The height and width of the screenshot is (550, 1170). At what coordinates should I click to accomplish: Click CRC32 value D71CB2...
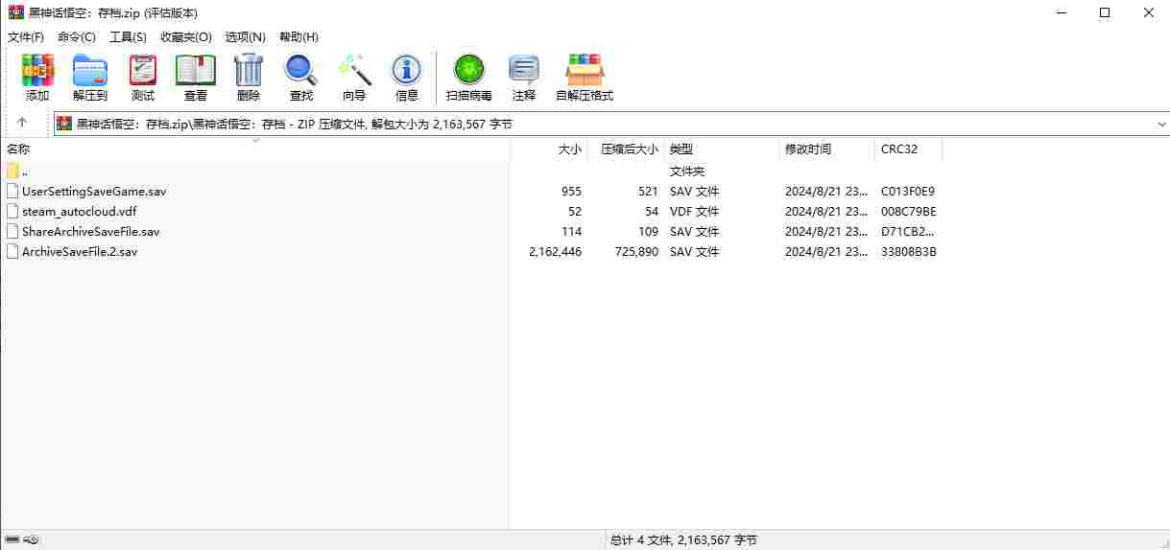pos(908,231)
